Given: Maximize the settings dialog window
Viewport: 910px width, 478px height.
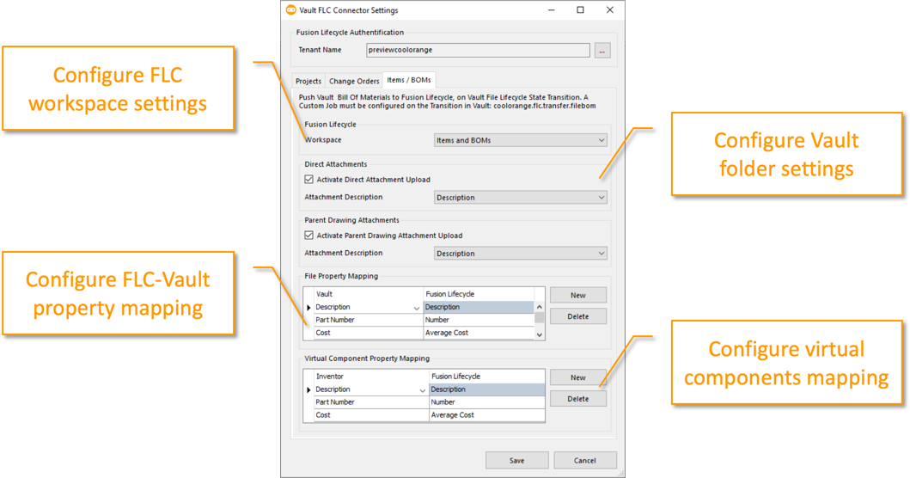Looking at the screenshot, I should (580, 10).
